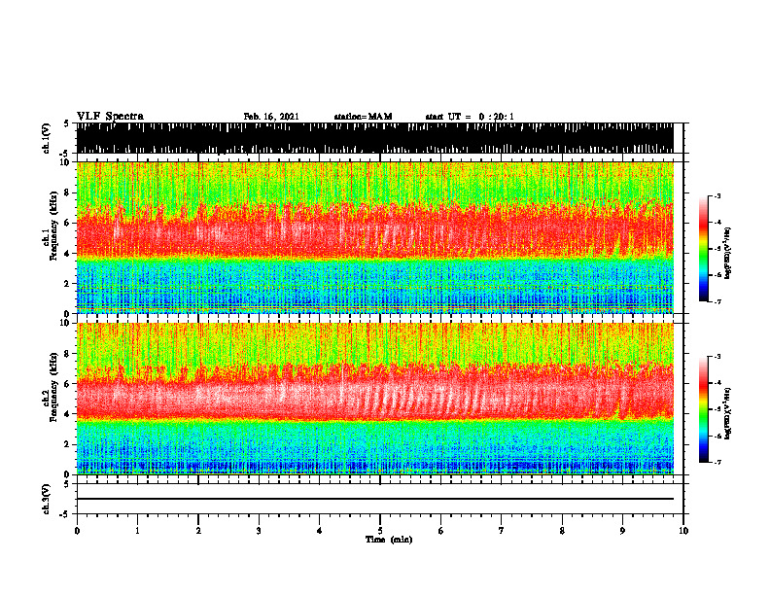Click the "-3" label on ch.1 color scale
The image size is (770, 595).
pyautogui.click(x=717, y=195)
